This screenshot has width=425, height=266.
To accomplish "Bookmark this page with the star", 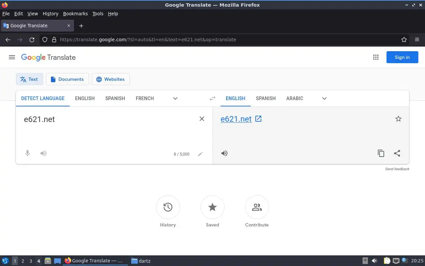I will 404,40.
